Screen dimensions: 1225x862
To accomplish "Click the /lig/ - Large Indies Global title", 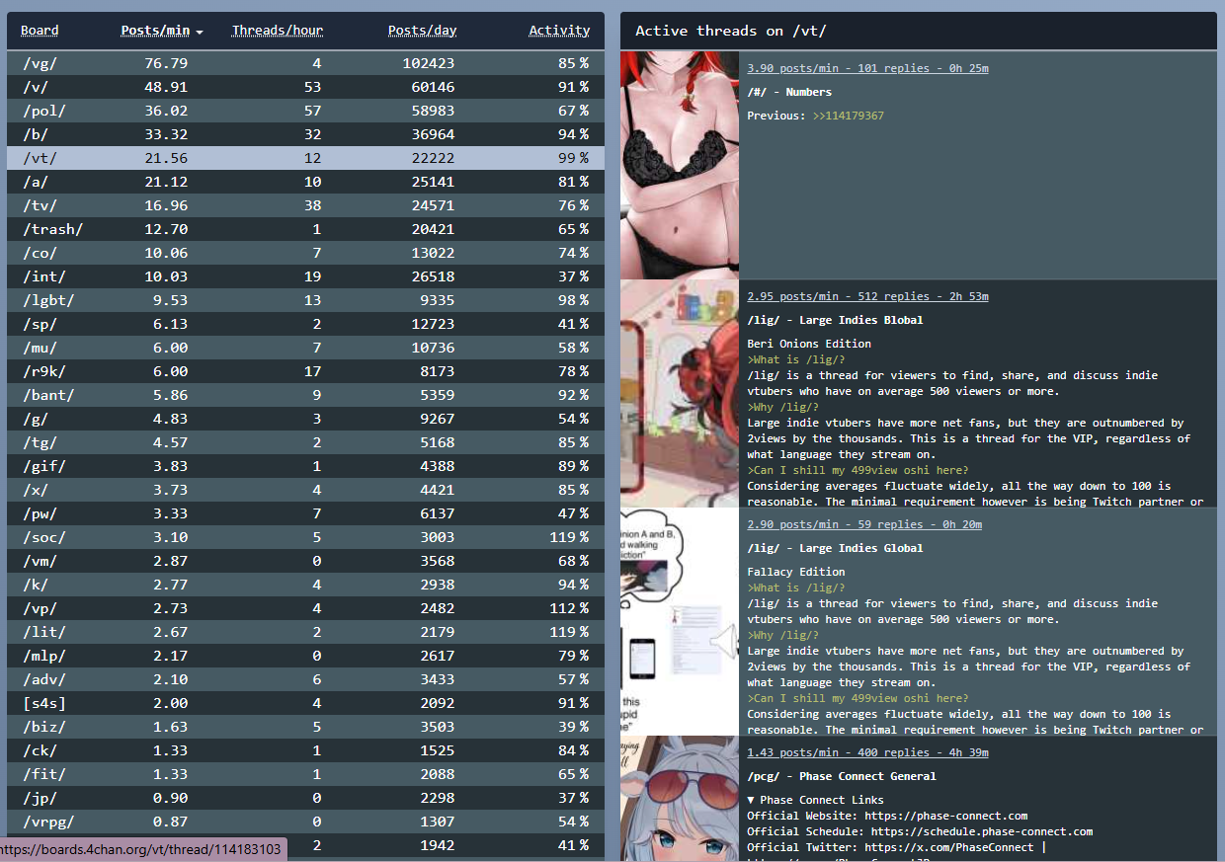I will [835, 548].
